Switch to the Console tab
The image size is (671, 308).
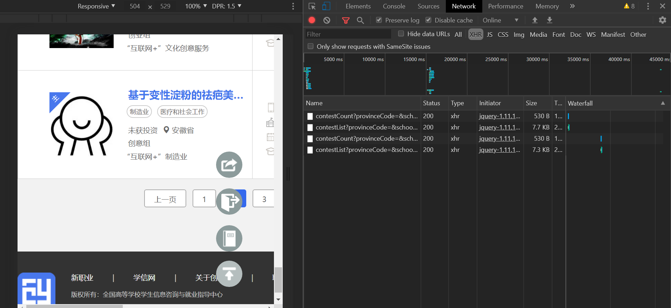point(394,6)
